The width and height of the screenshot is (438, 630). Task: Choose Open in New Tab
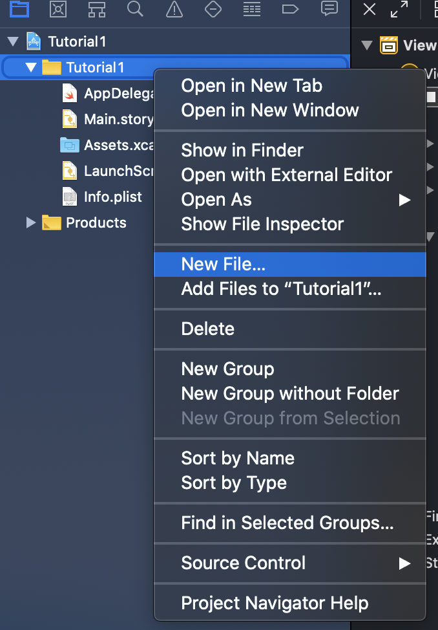click(289, 85)
